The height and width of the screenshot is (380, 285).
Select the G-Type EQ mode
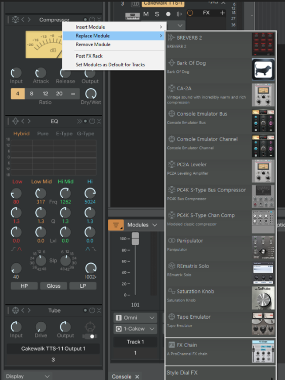[x=86, y=134]
